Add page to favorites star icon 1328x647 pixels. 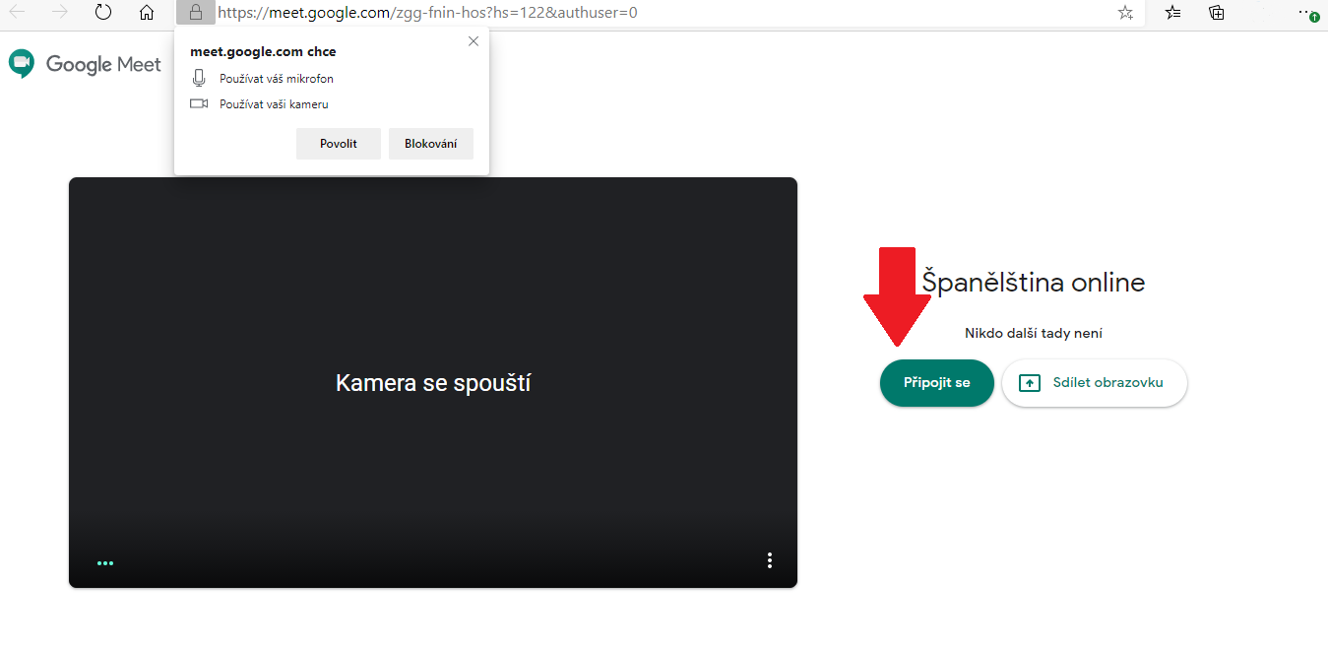1125,13
